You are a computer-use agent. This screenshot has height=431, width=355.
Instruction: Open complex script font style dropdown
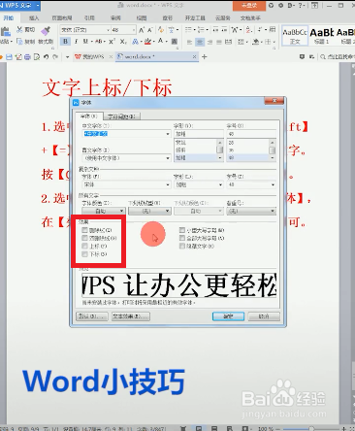[x=220, y=184]
